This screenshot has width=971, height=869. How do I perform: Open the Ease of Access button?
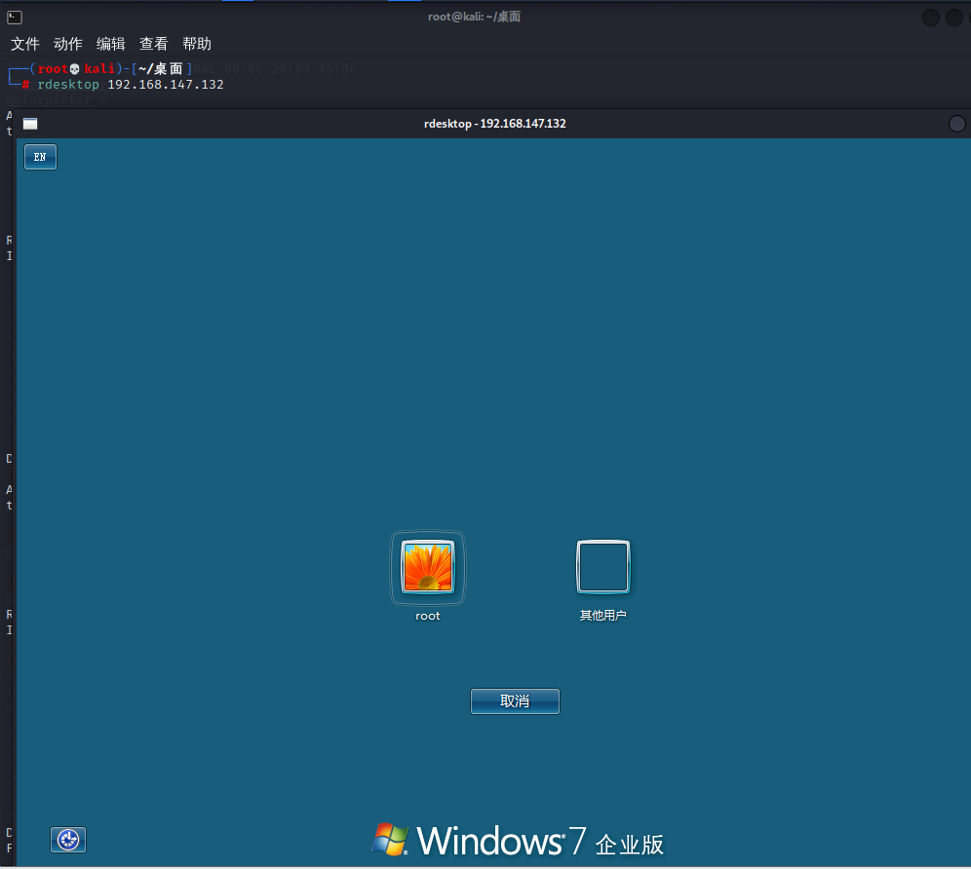[68, 840]
